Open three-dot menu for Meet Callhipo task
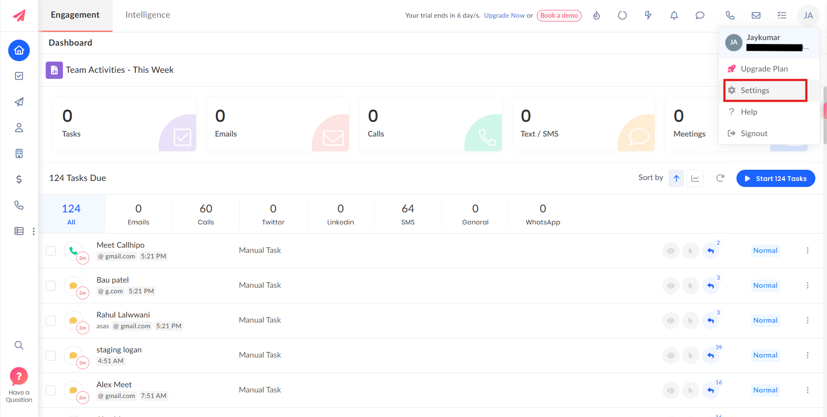This screenshot has width=827, height=417. [x=808, y=250]
